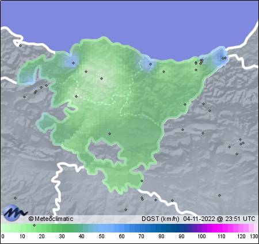Click the DGST (km/h) variable label

161,219
